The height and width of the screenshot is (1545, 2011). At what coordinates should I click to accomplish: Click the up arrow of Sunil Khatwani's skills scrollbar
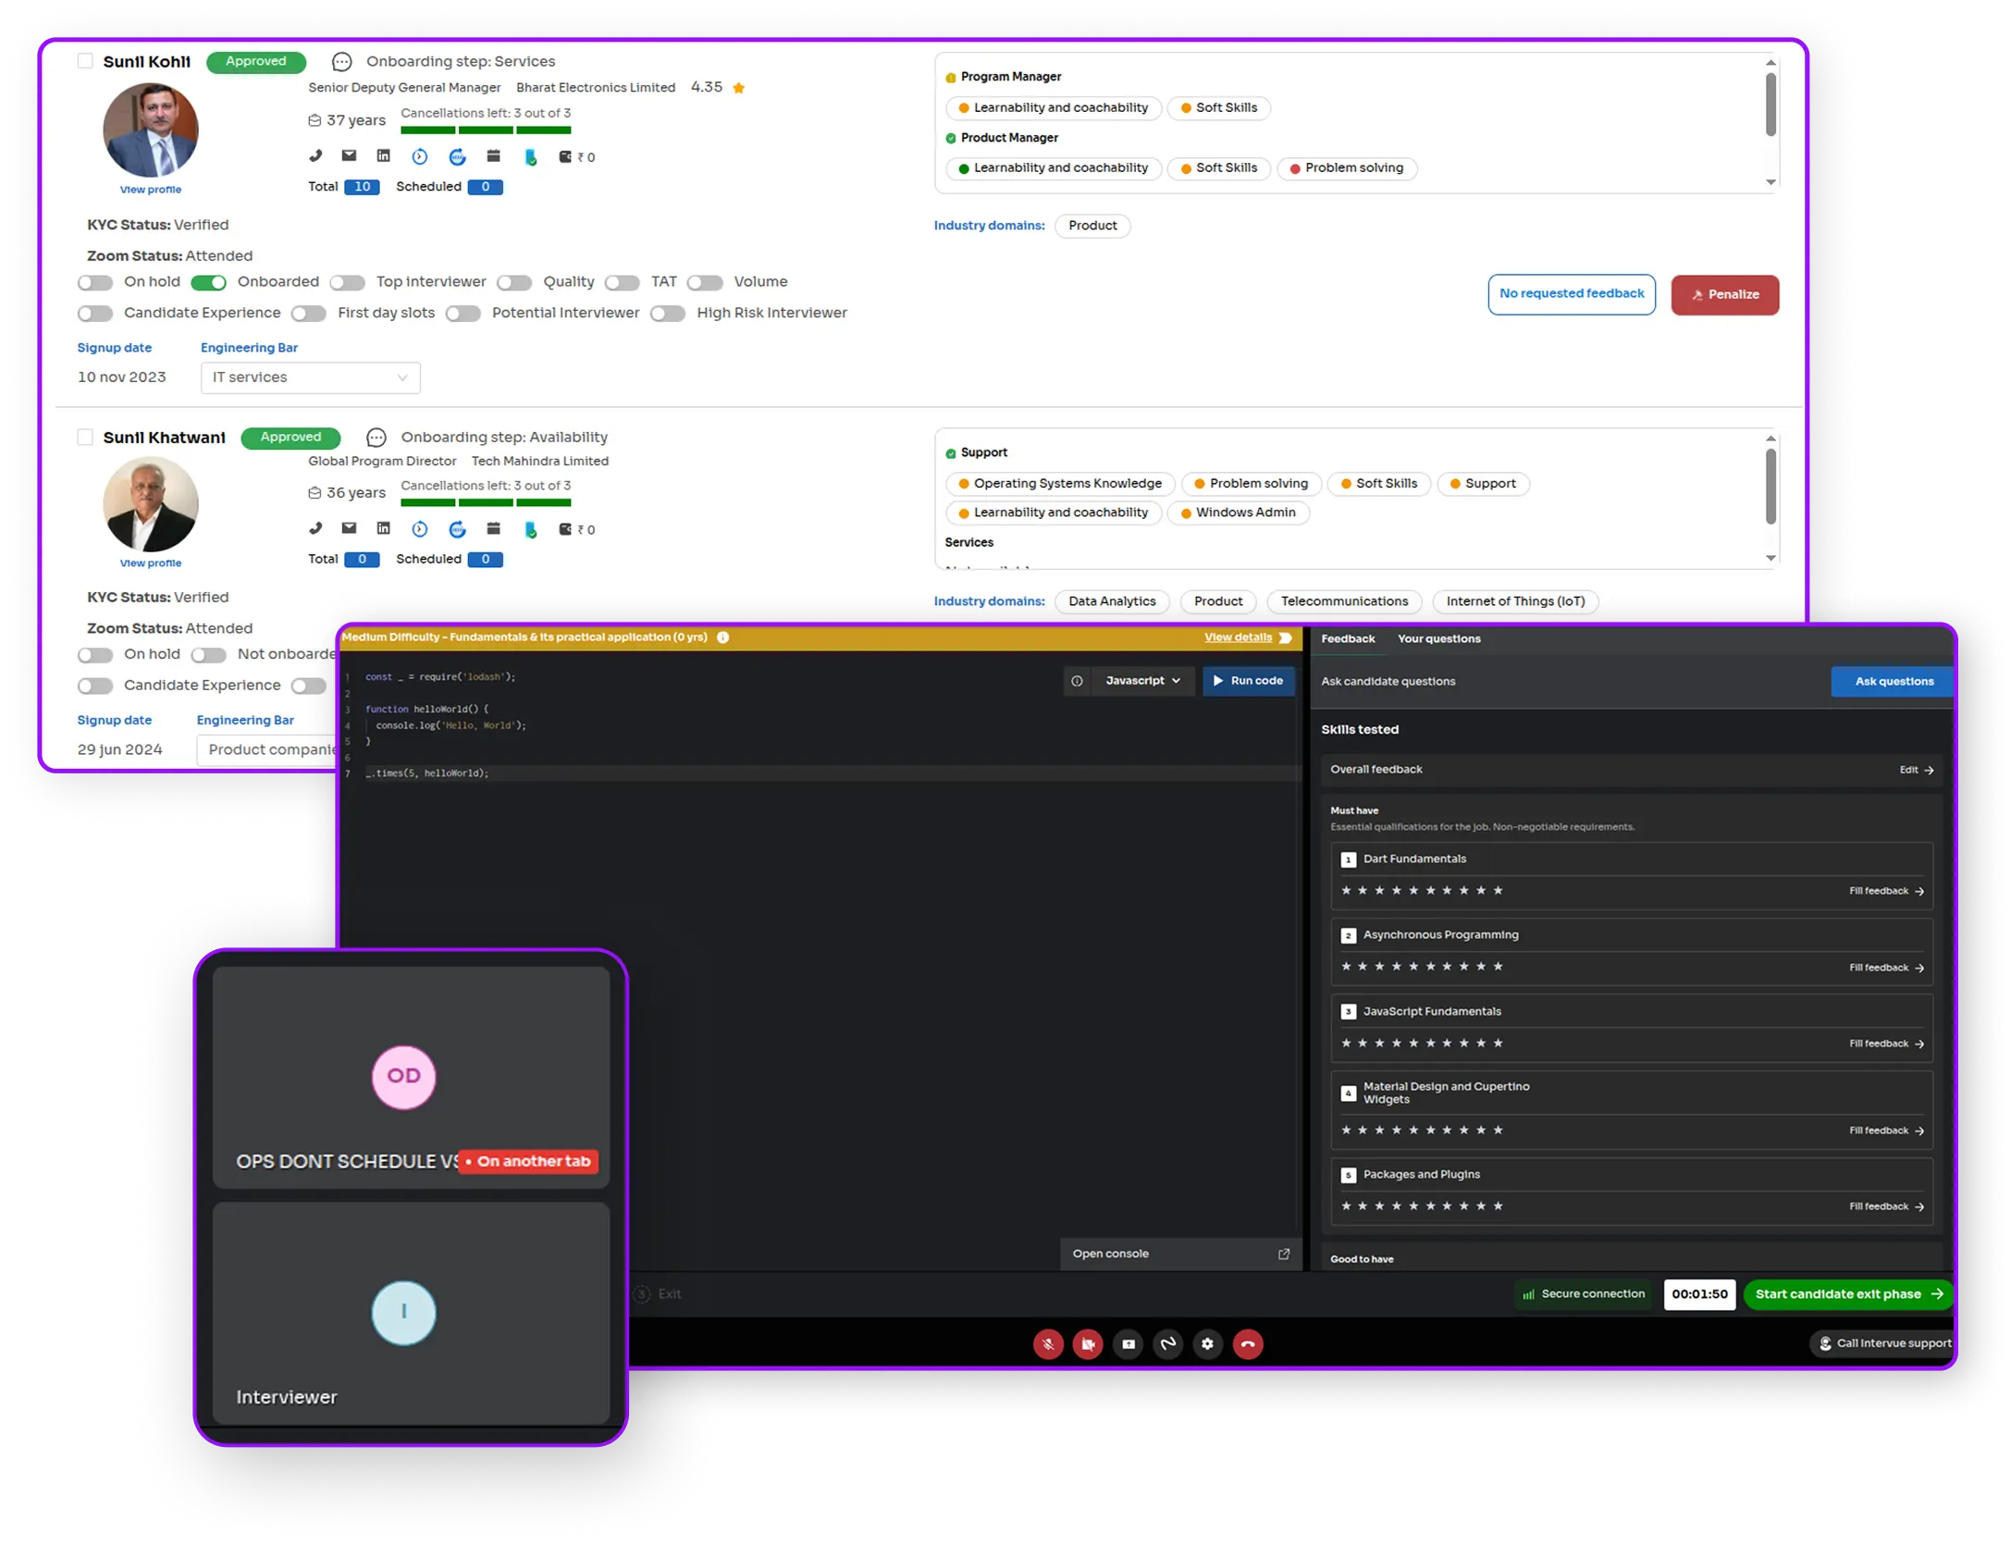point(1770,439)
